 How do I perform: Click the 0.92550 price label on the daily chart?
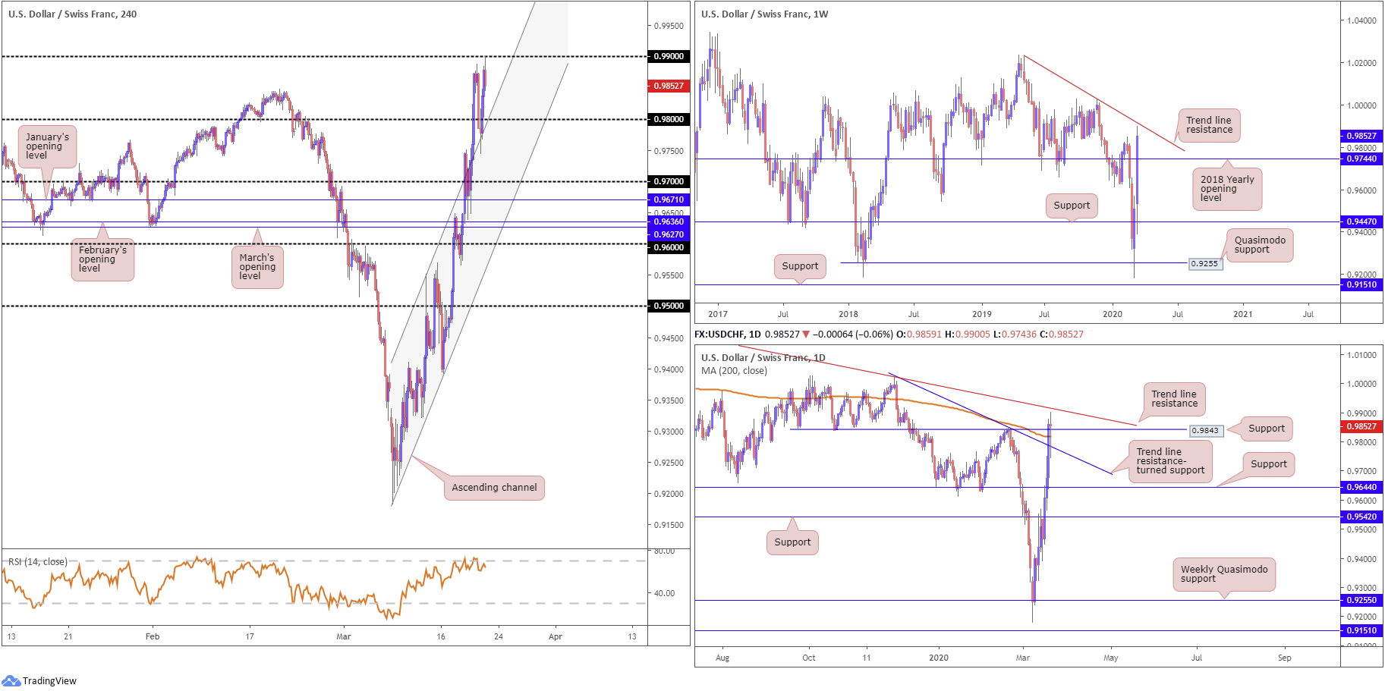pos(1361,600)
